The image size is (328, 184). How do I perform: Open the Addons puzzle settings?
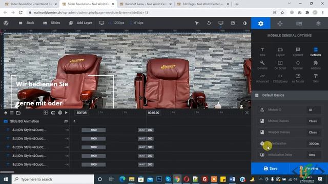(x=316, y=65)
